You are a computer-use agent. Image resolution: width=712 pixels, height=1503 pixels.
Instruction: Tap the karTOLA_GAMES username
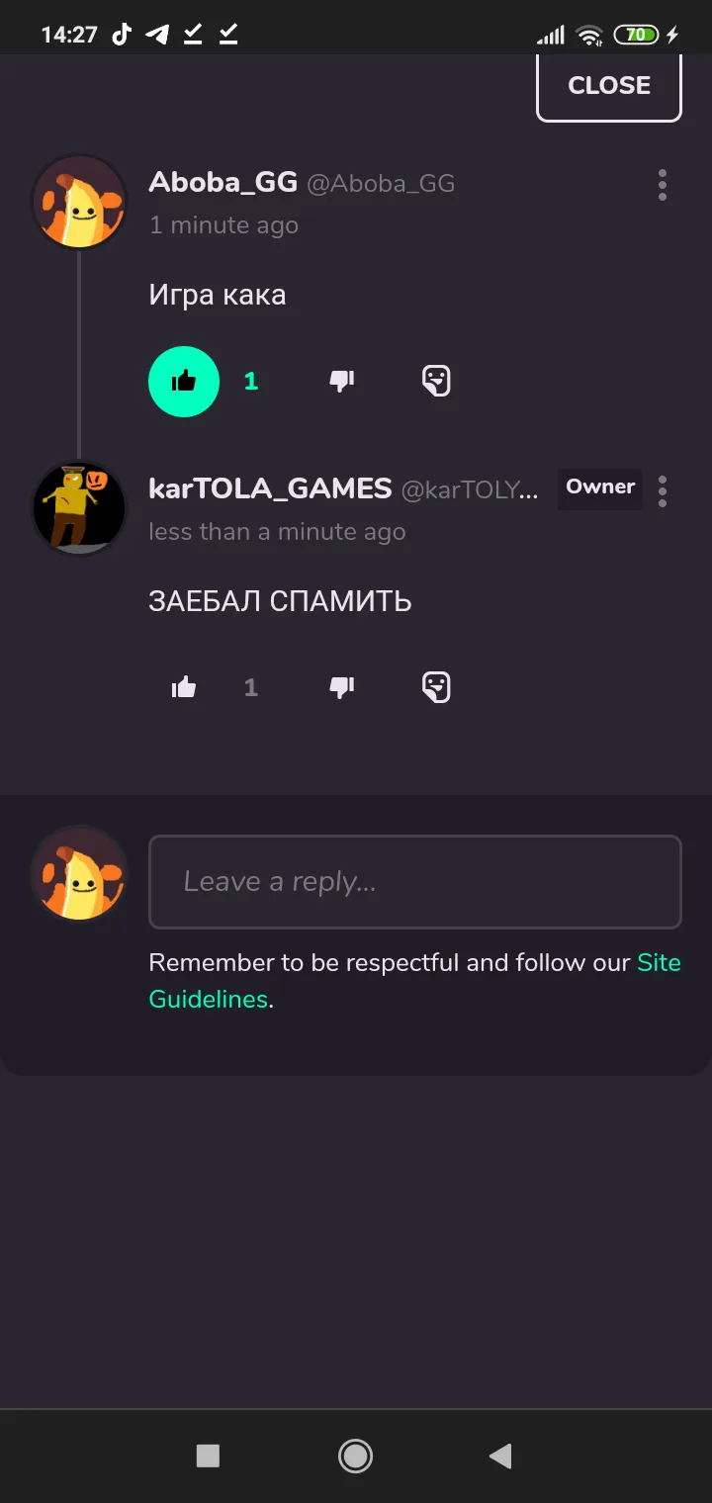(270, 488)
